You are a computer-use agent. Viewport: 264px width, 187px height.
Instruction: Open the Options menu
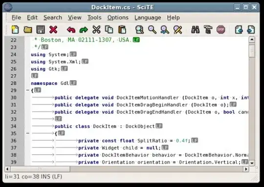(118, 18)
